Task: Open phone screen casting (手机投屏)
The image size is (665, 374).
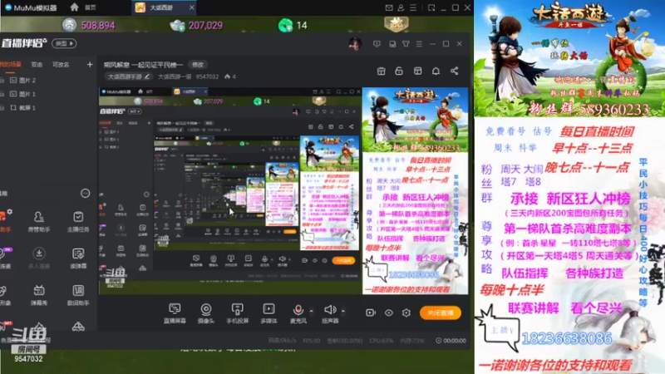Action: point(237,313)
